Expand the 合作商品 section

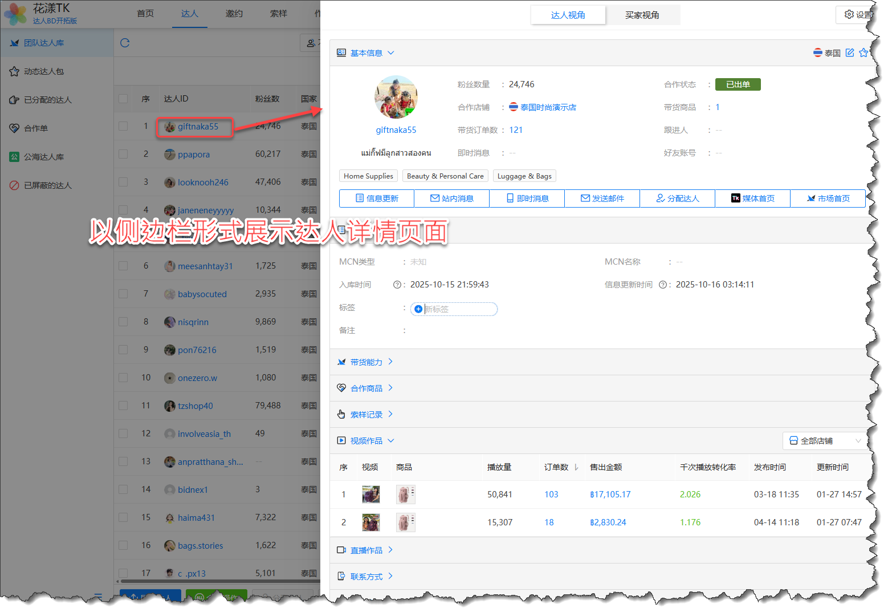[366, 388]
